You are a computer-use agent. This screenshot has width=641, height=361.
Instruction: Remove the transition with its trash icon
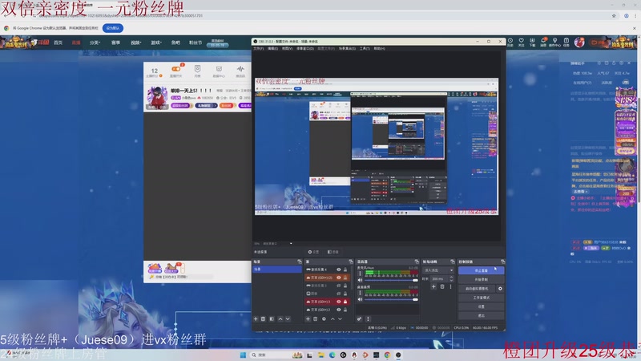point(442,287)
